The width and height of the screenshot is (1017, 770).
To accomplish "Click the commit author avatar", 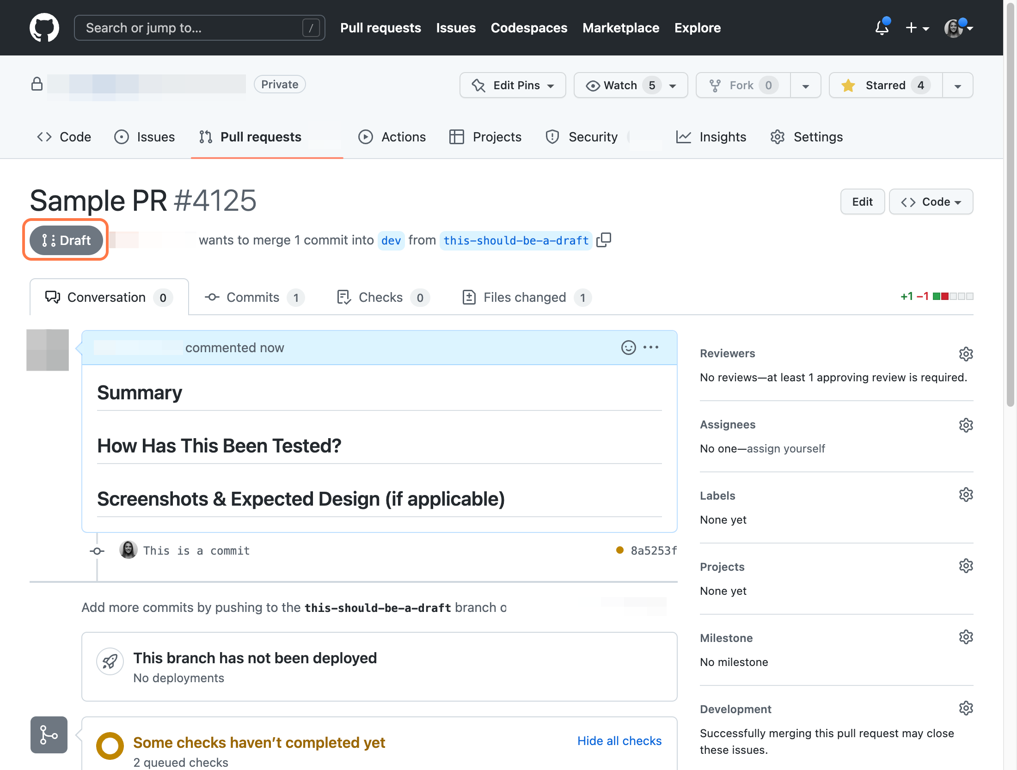I will pyautogui.click(x=128, y=550).
